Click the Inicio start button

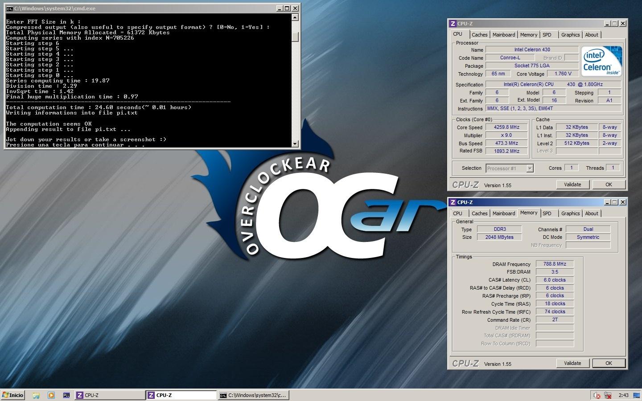coord(12,395)
